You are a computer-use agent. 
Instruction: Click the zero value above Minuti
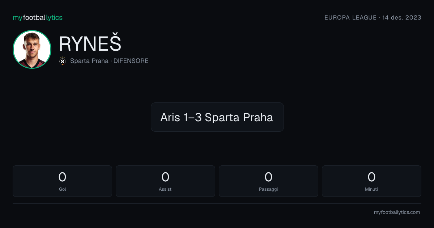371,177
